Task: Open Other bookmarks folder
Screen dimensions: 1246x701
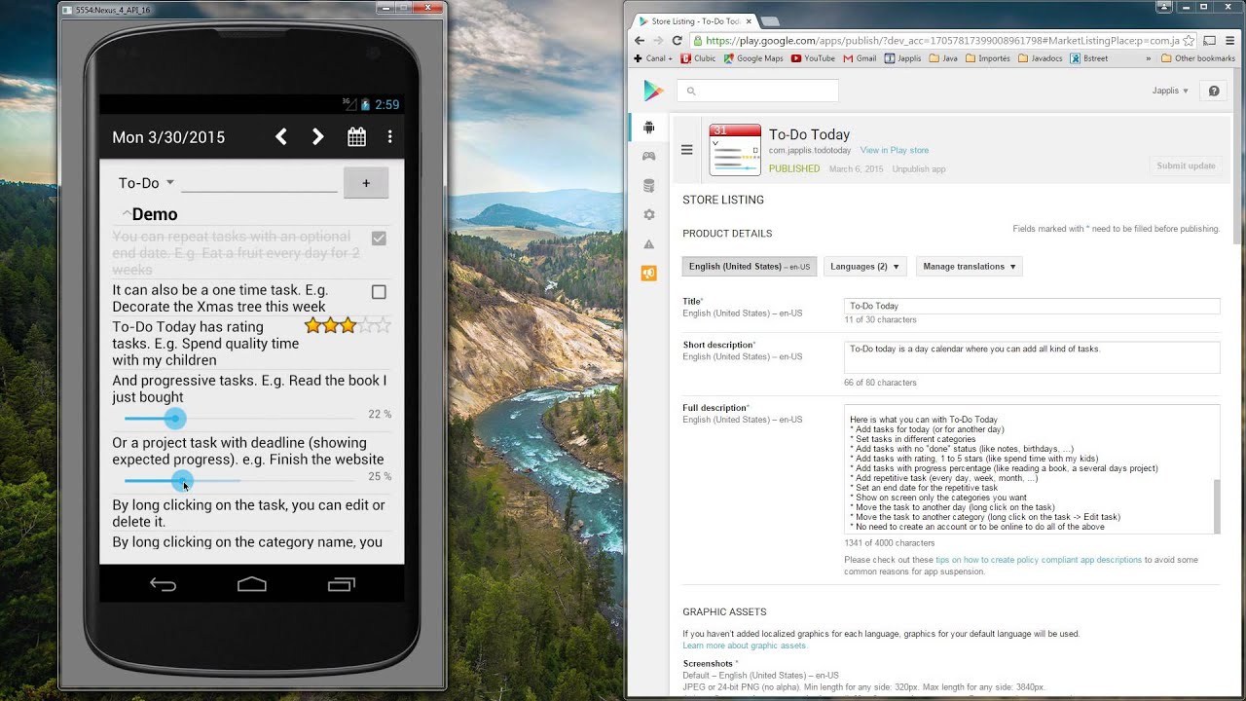Action: pyautogui.click(x=1198, y=58)
